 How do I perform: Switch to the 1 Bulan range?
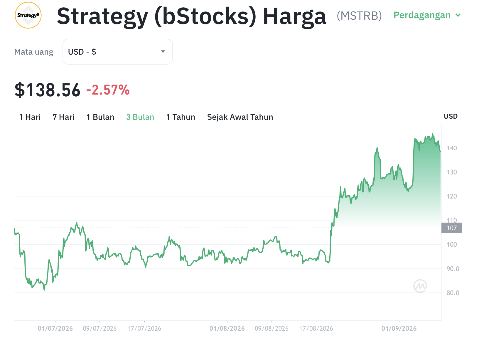[x=100, y=117]
